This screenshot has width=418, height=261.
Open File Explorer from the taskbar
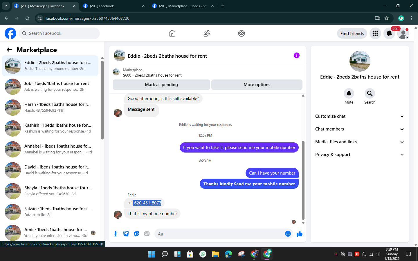pos(215,254)
